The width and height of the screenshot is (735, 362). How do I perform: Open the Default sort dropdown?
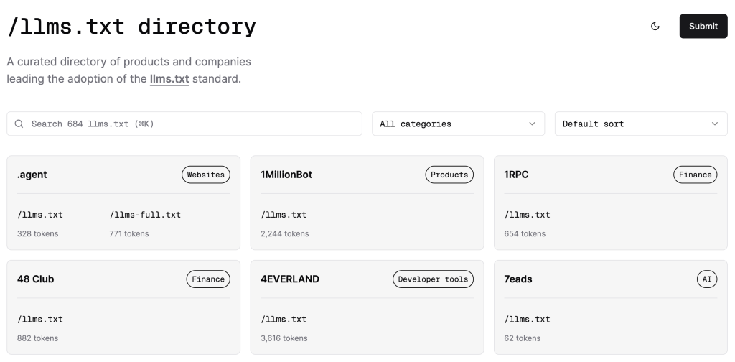pyautogui.click(x=640, y=124)
